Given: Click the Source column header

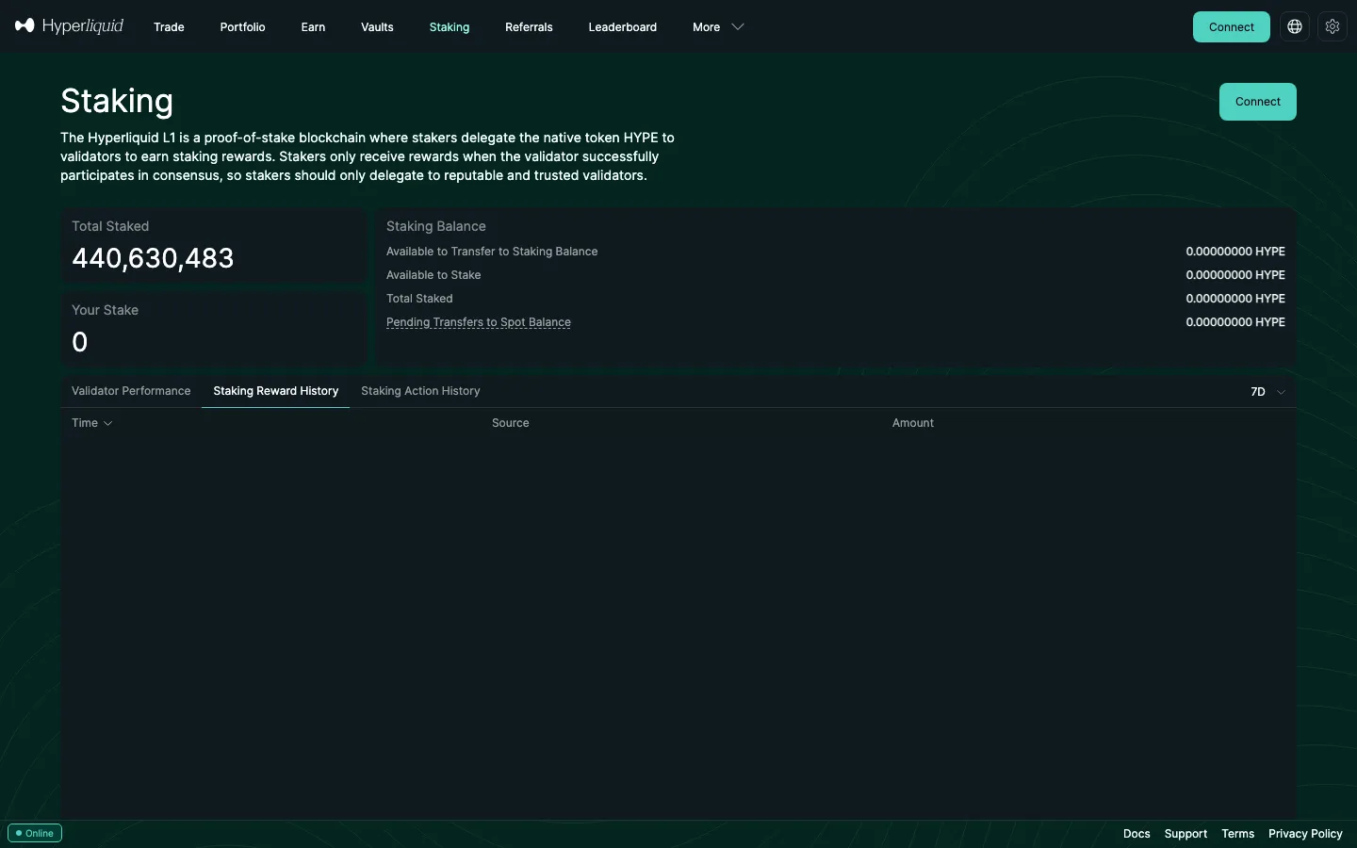Looking at the screenshot, I should (510, 423).
